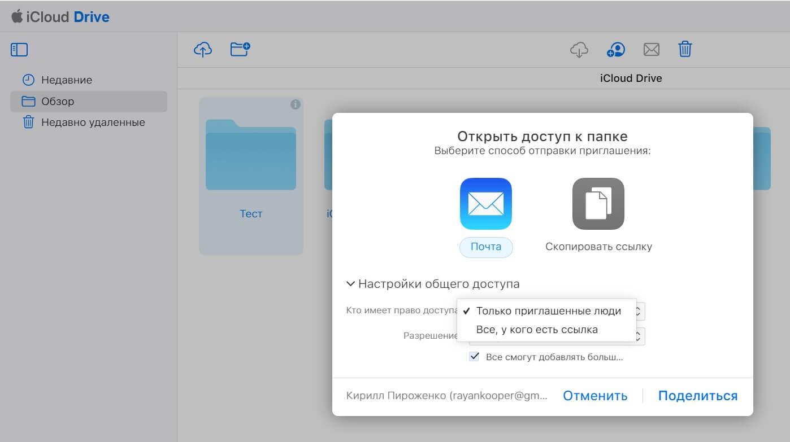Click the info icon on Тест folder
Viewport: 790px width, 442px height.
[295, 104]
